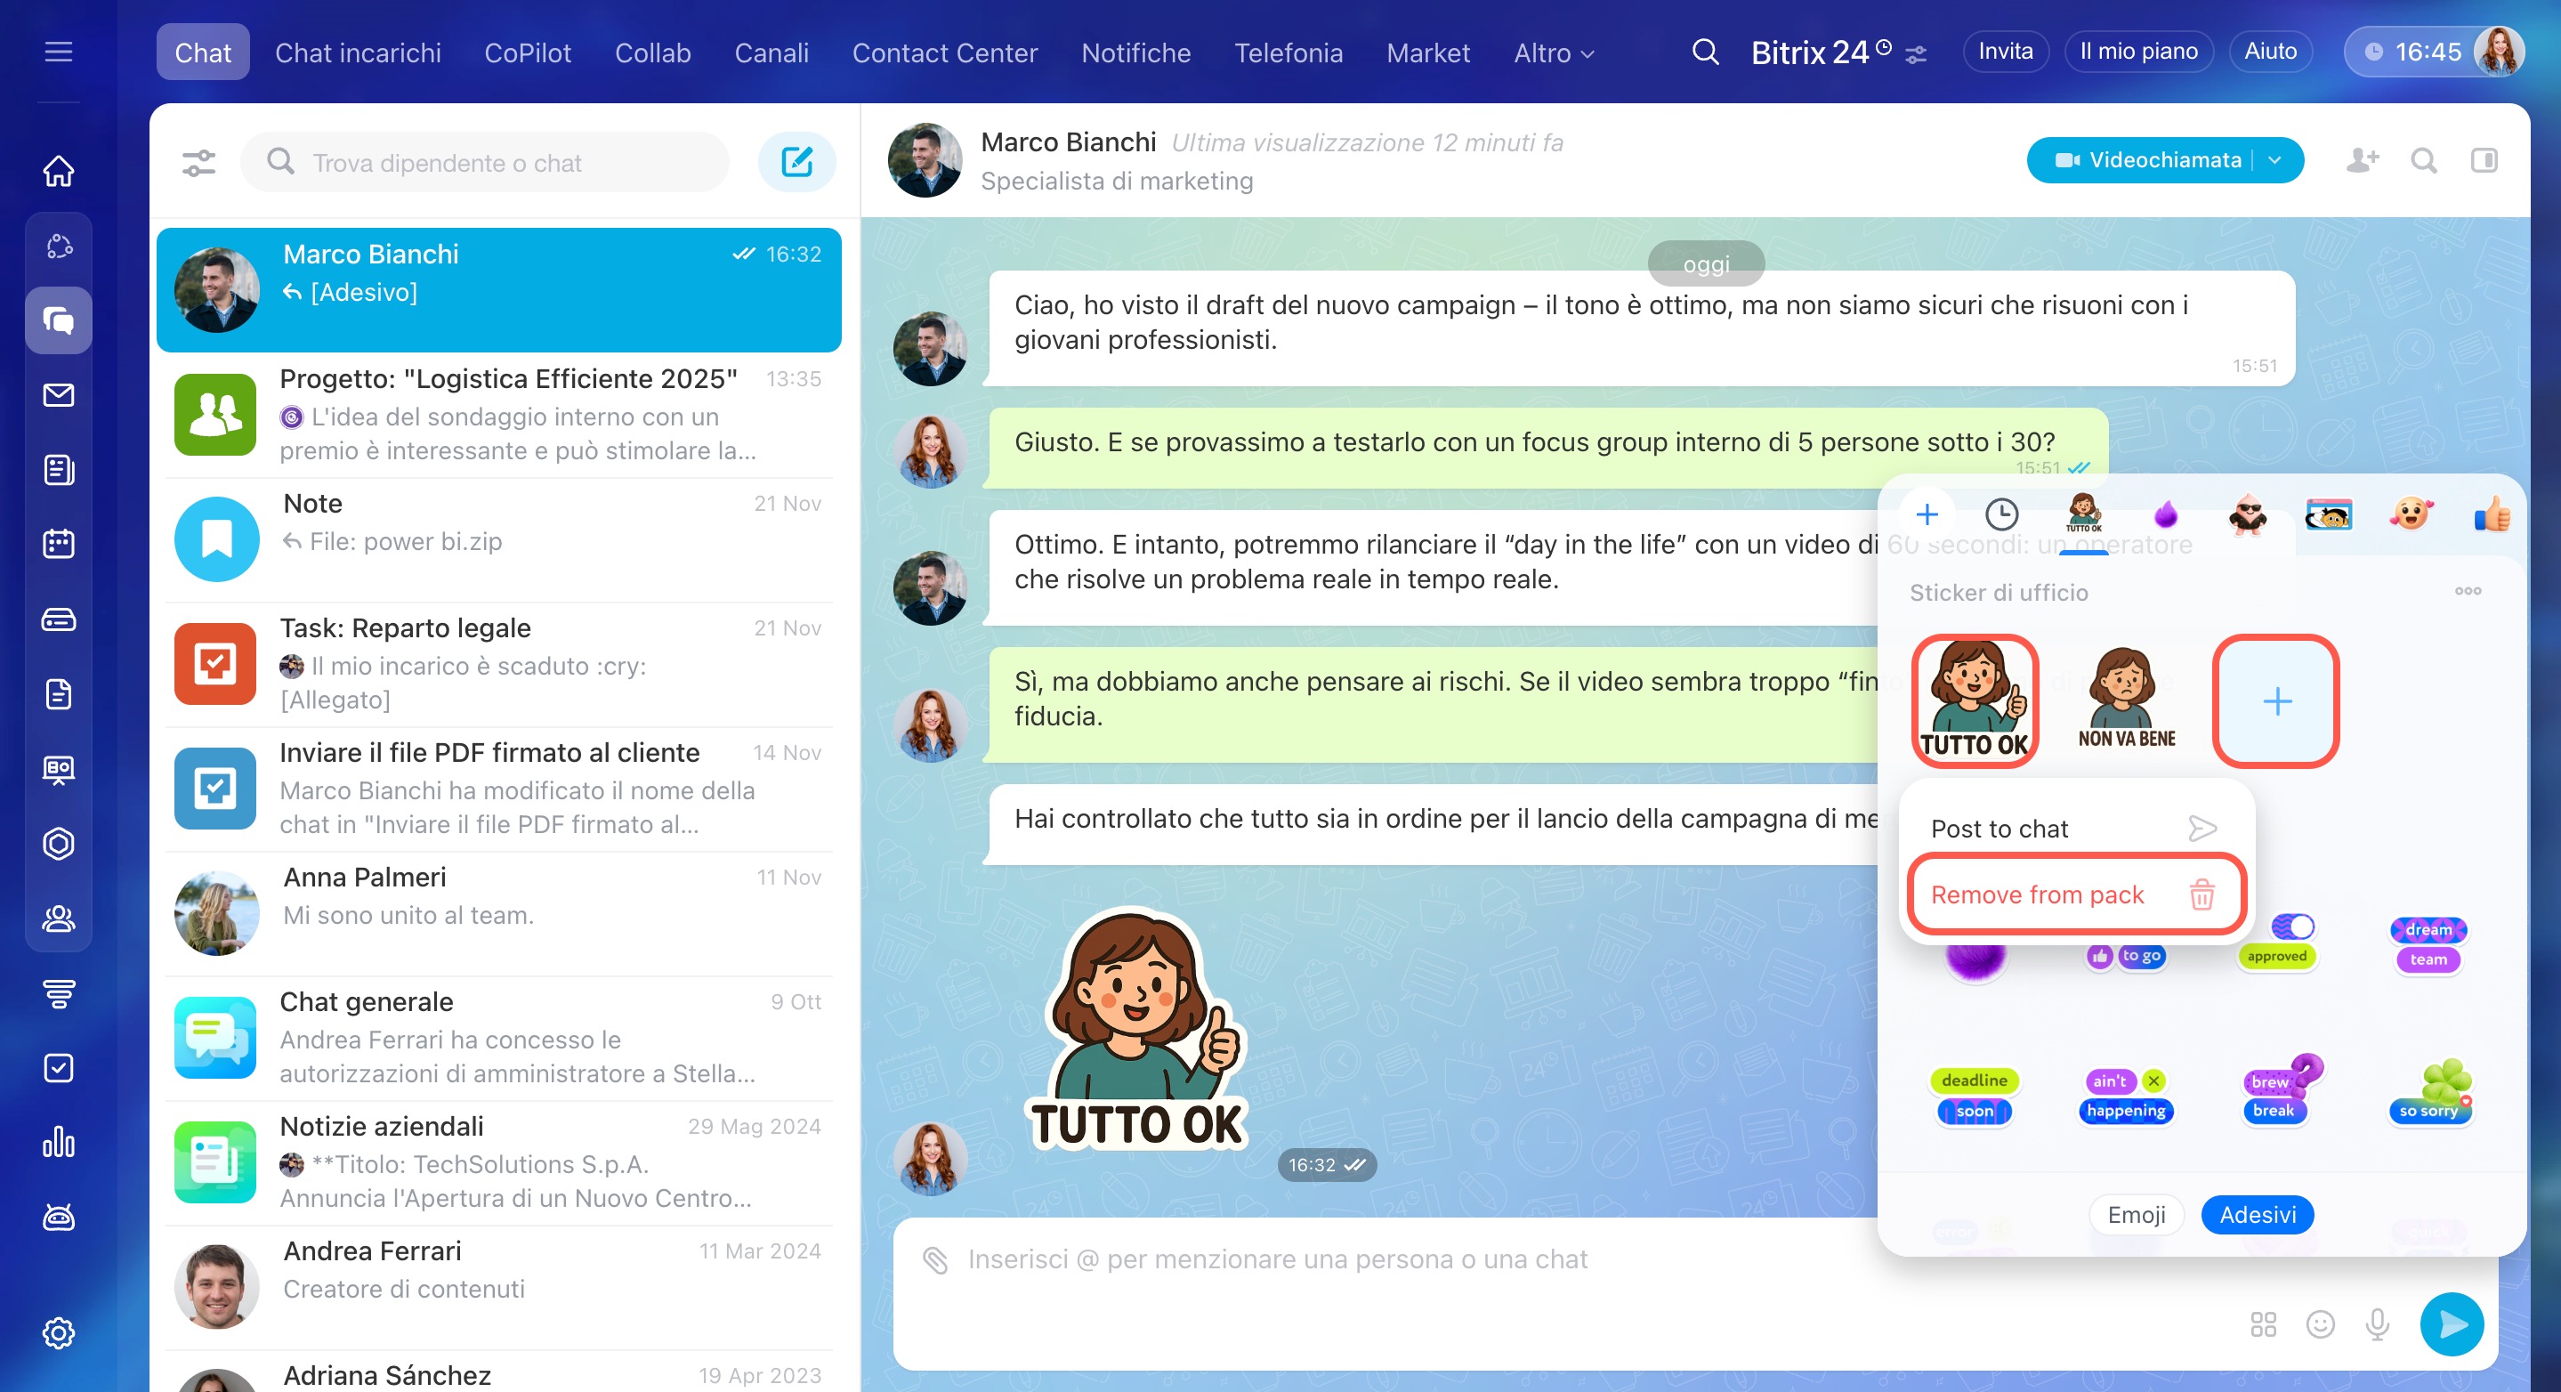Click the Trova dipendente o chat field
This screenshot has height=1392, width=2561.
coord(487,162)
